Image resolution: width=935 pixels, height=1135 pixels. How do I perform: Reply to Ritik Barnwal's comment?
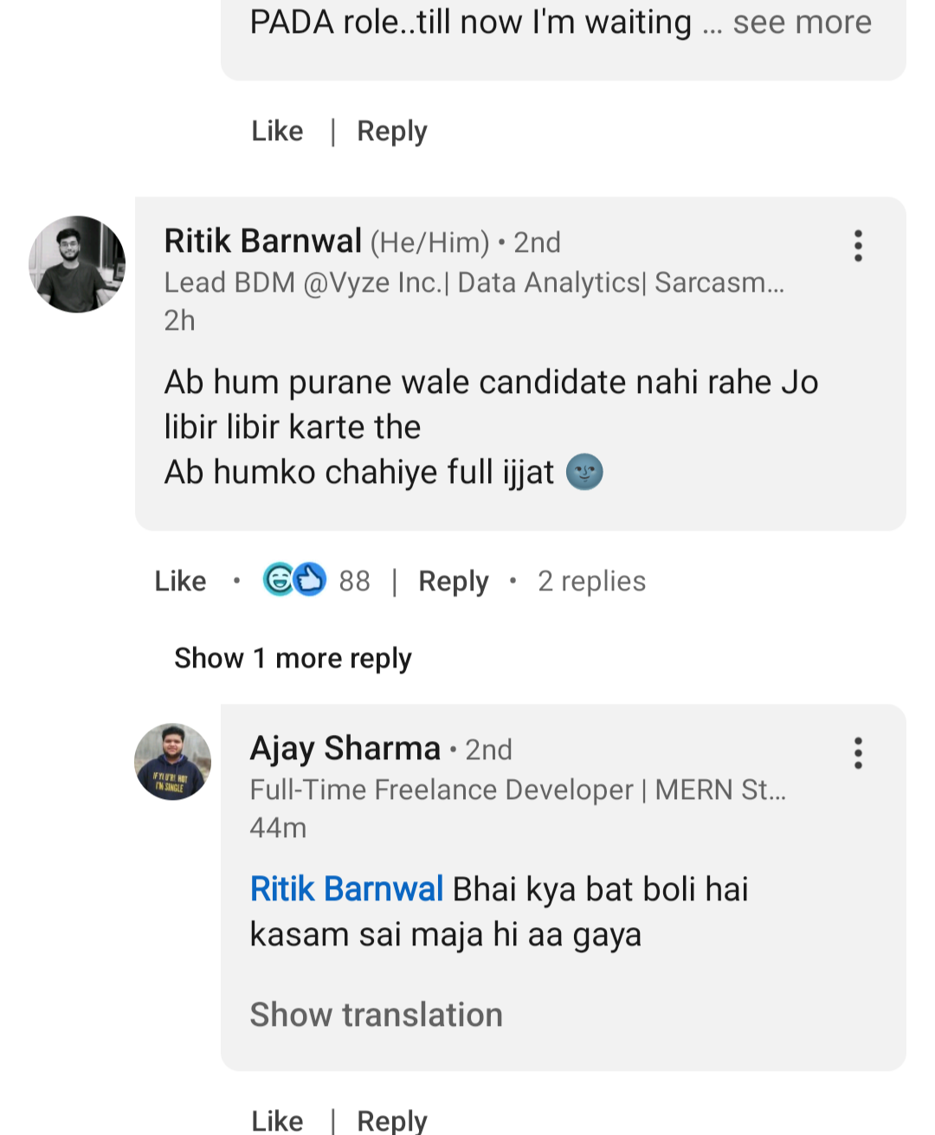coord(454,581)
